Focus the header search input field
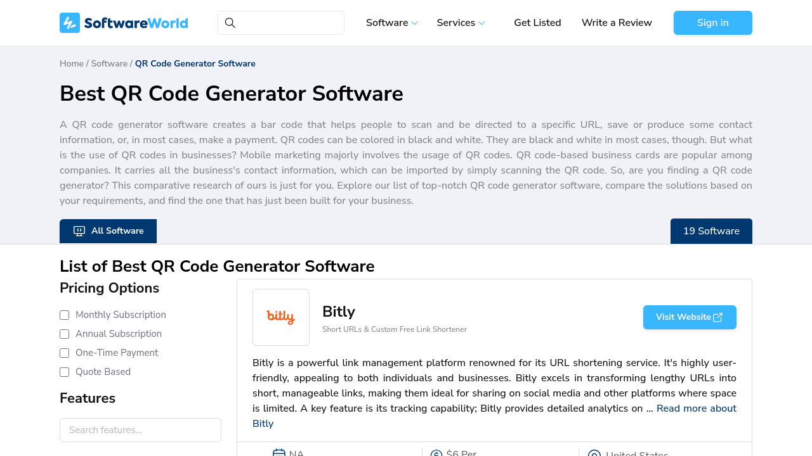Screen dimensions: 812x456 [x=281, y=23]
